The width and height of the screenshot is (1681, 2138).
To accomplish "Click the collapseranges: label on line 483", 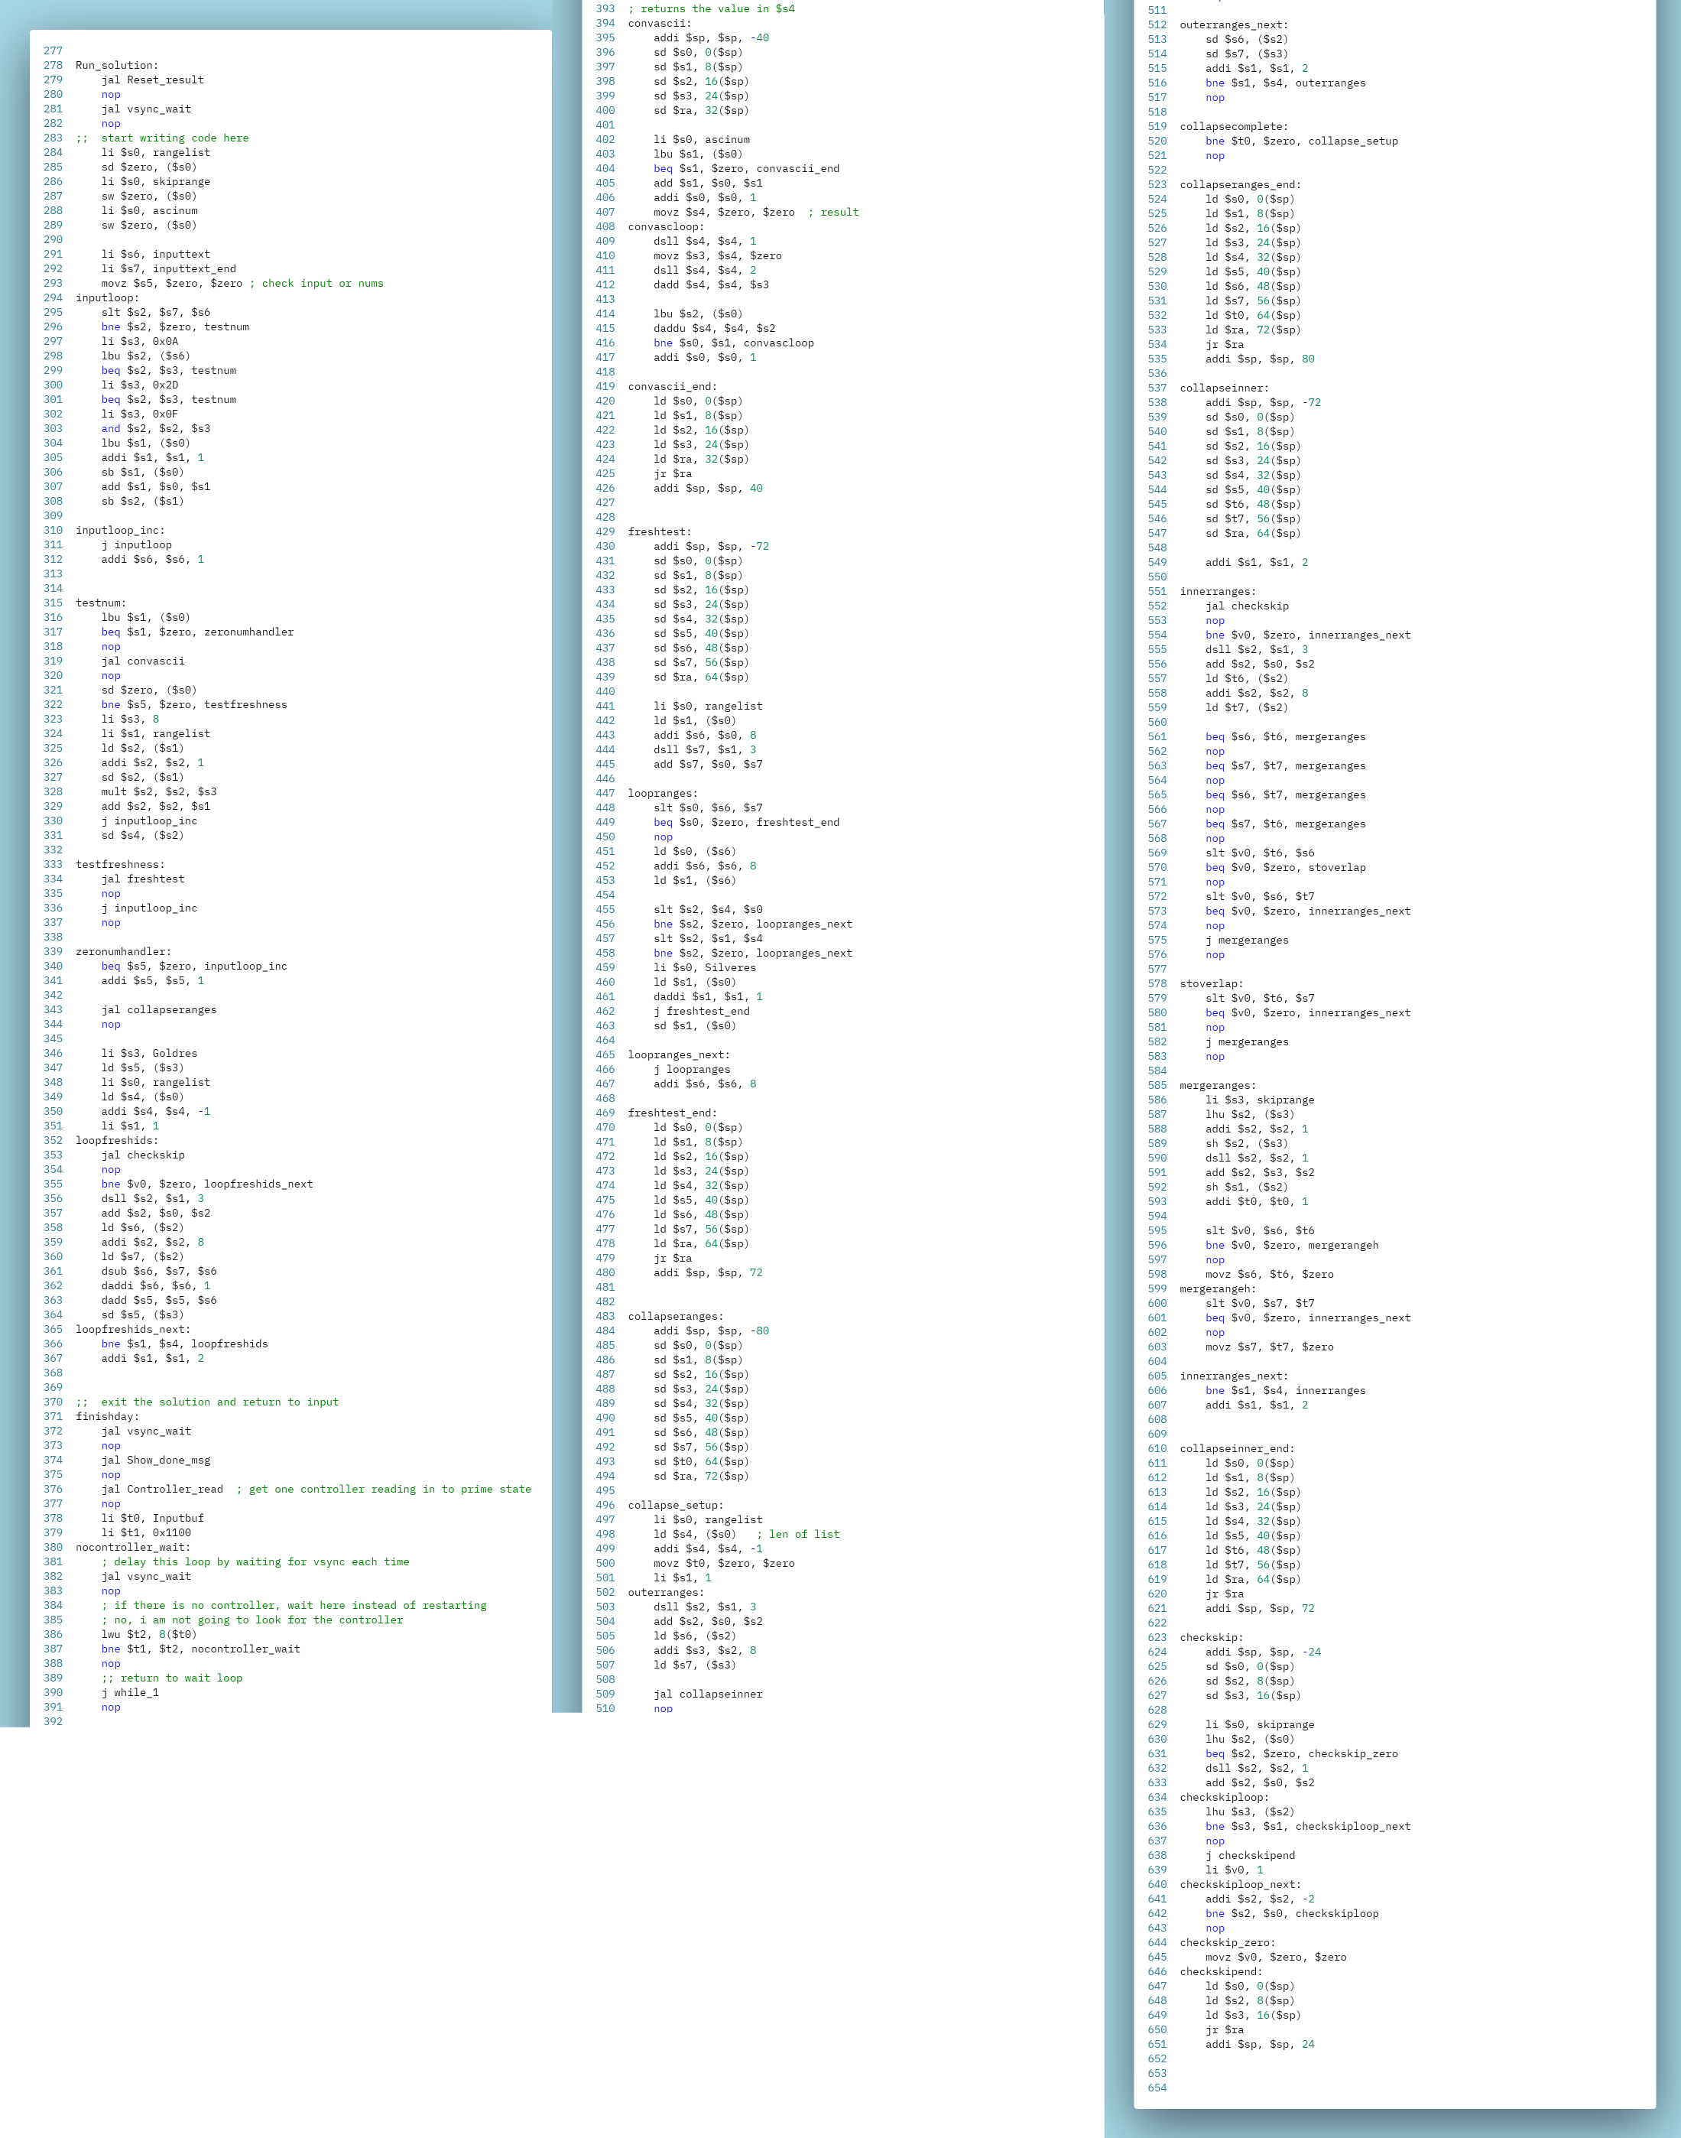I will pyautogui.click(x=675, y=1317).
